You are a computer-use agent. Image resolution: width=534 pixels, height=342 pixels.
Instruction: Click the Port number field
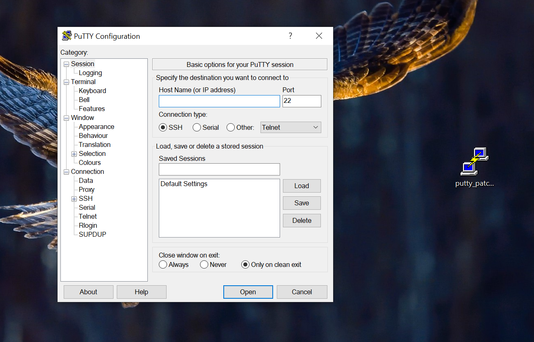[x=302, y=101]
